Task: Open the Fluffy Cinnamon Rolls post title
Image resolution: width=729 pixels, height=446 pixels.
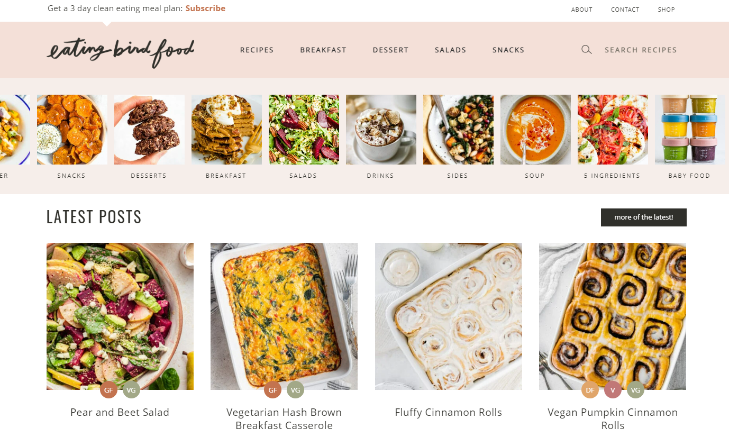Action: (449, 412)
